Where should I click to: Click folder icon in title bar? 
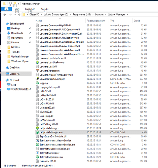(4, 4)
